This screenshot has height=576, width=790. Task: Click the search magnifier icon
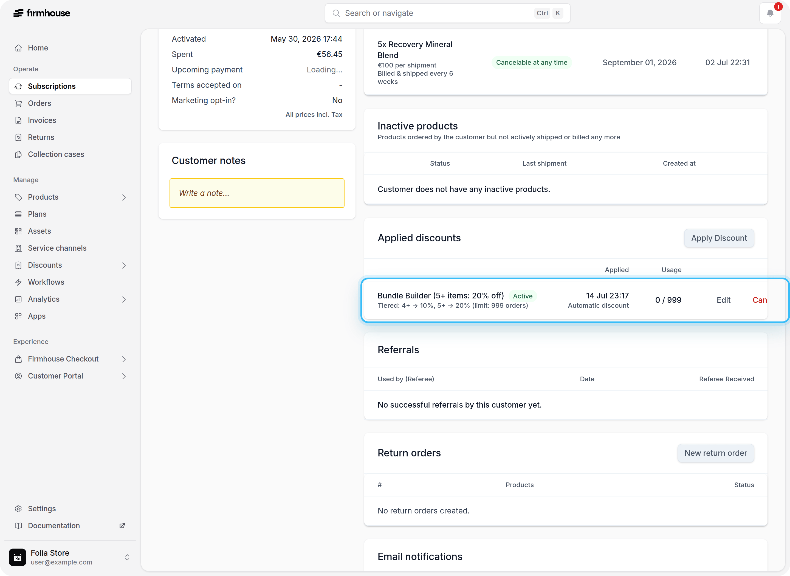[336, 13]
